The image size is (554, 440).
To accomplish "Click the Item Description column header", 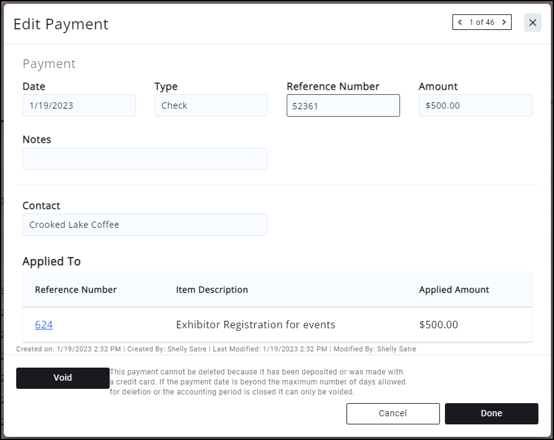I will tap(212, 290).
